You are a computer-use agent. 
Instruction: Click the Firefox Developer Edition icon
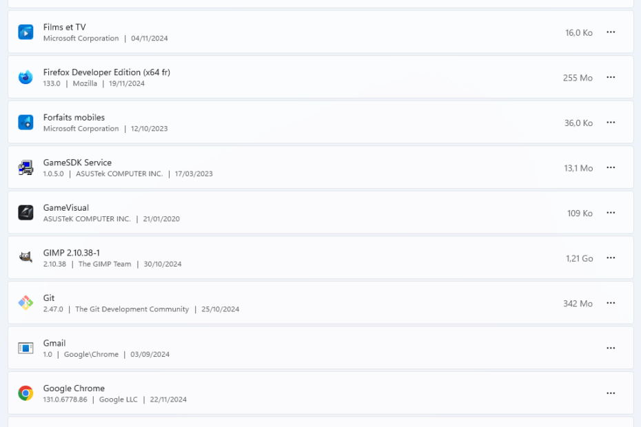[x=26, y=77]
